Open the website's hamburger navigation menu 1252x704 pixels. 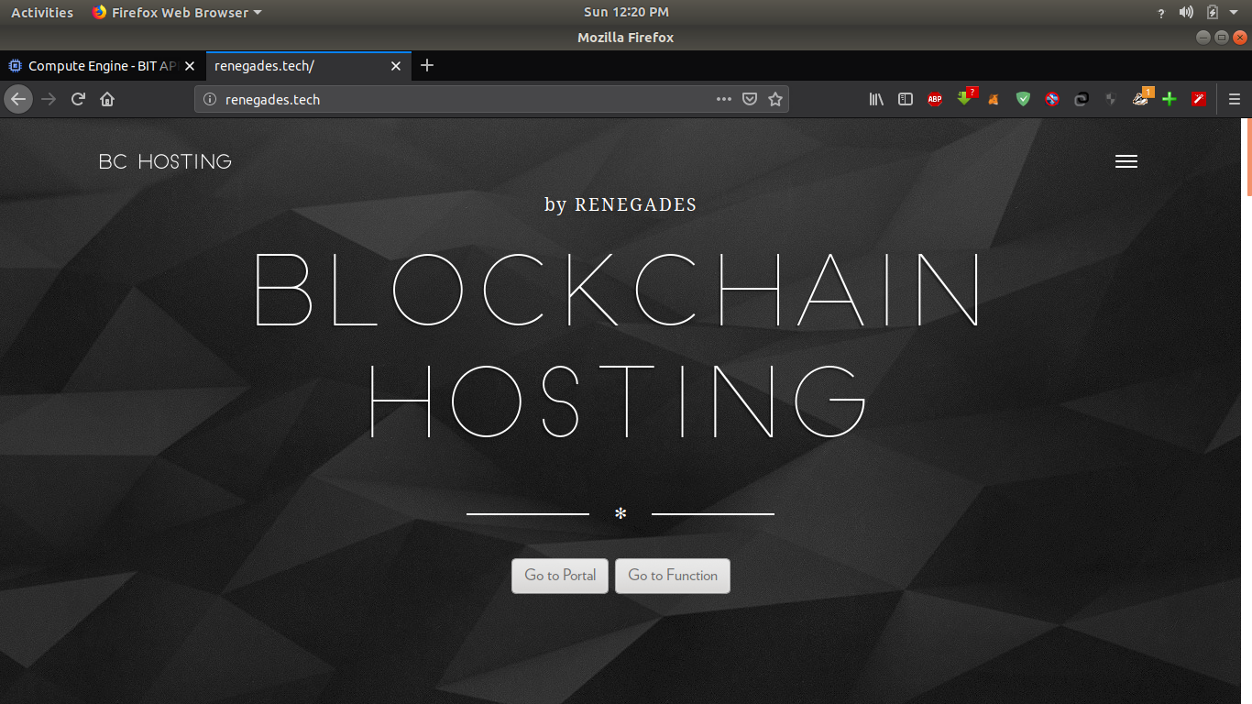pos(1126,161)
